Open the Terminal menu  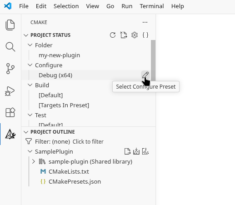point(152,6)
